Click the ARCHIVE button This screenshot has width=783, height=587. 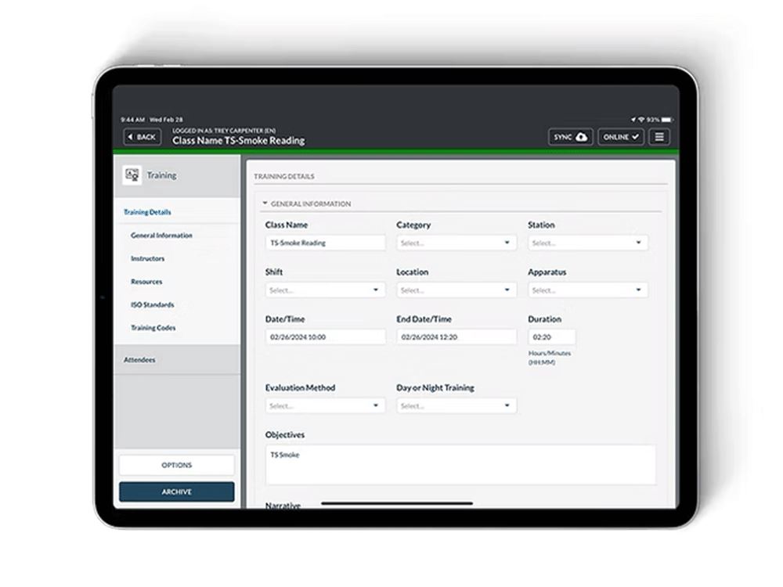click(x=176, y=492)
